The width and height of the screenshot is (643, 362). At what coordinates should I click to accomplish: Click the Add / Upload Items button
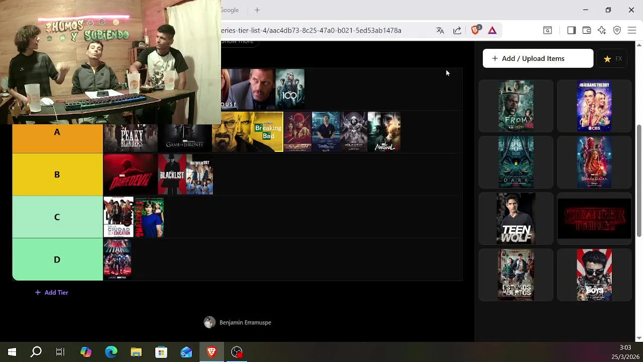[x=538, y=58]
